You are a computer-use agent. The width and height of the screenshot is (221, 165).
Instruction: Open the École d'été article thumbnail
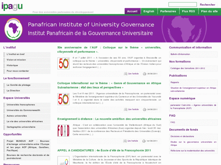pyautogui.click(x=64, y=160)
